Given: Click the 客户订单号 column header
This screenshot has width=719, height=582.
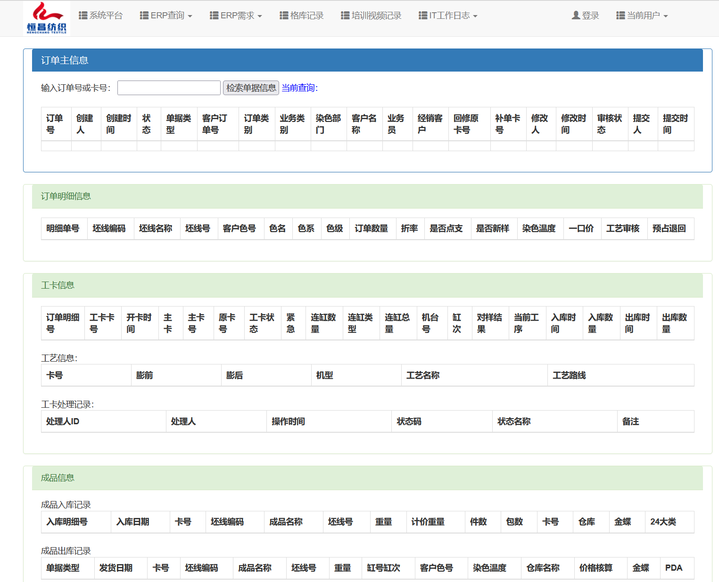Looking at the screenshot, I should [x=218, y=124].
